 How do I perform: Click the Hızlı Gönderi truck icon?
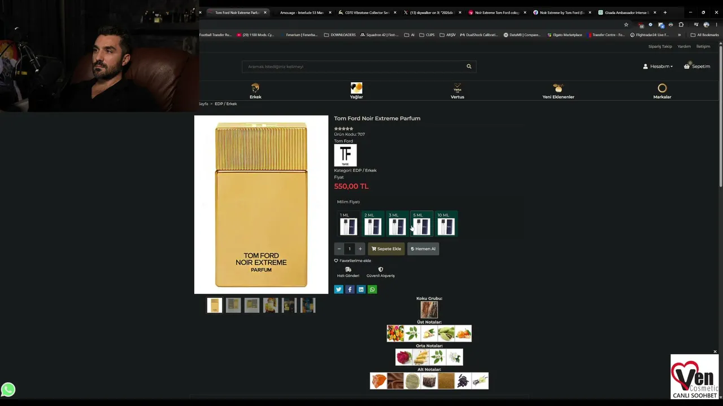[x=348, y=270]
